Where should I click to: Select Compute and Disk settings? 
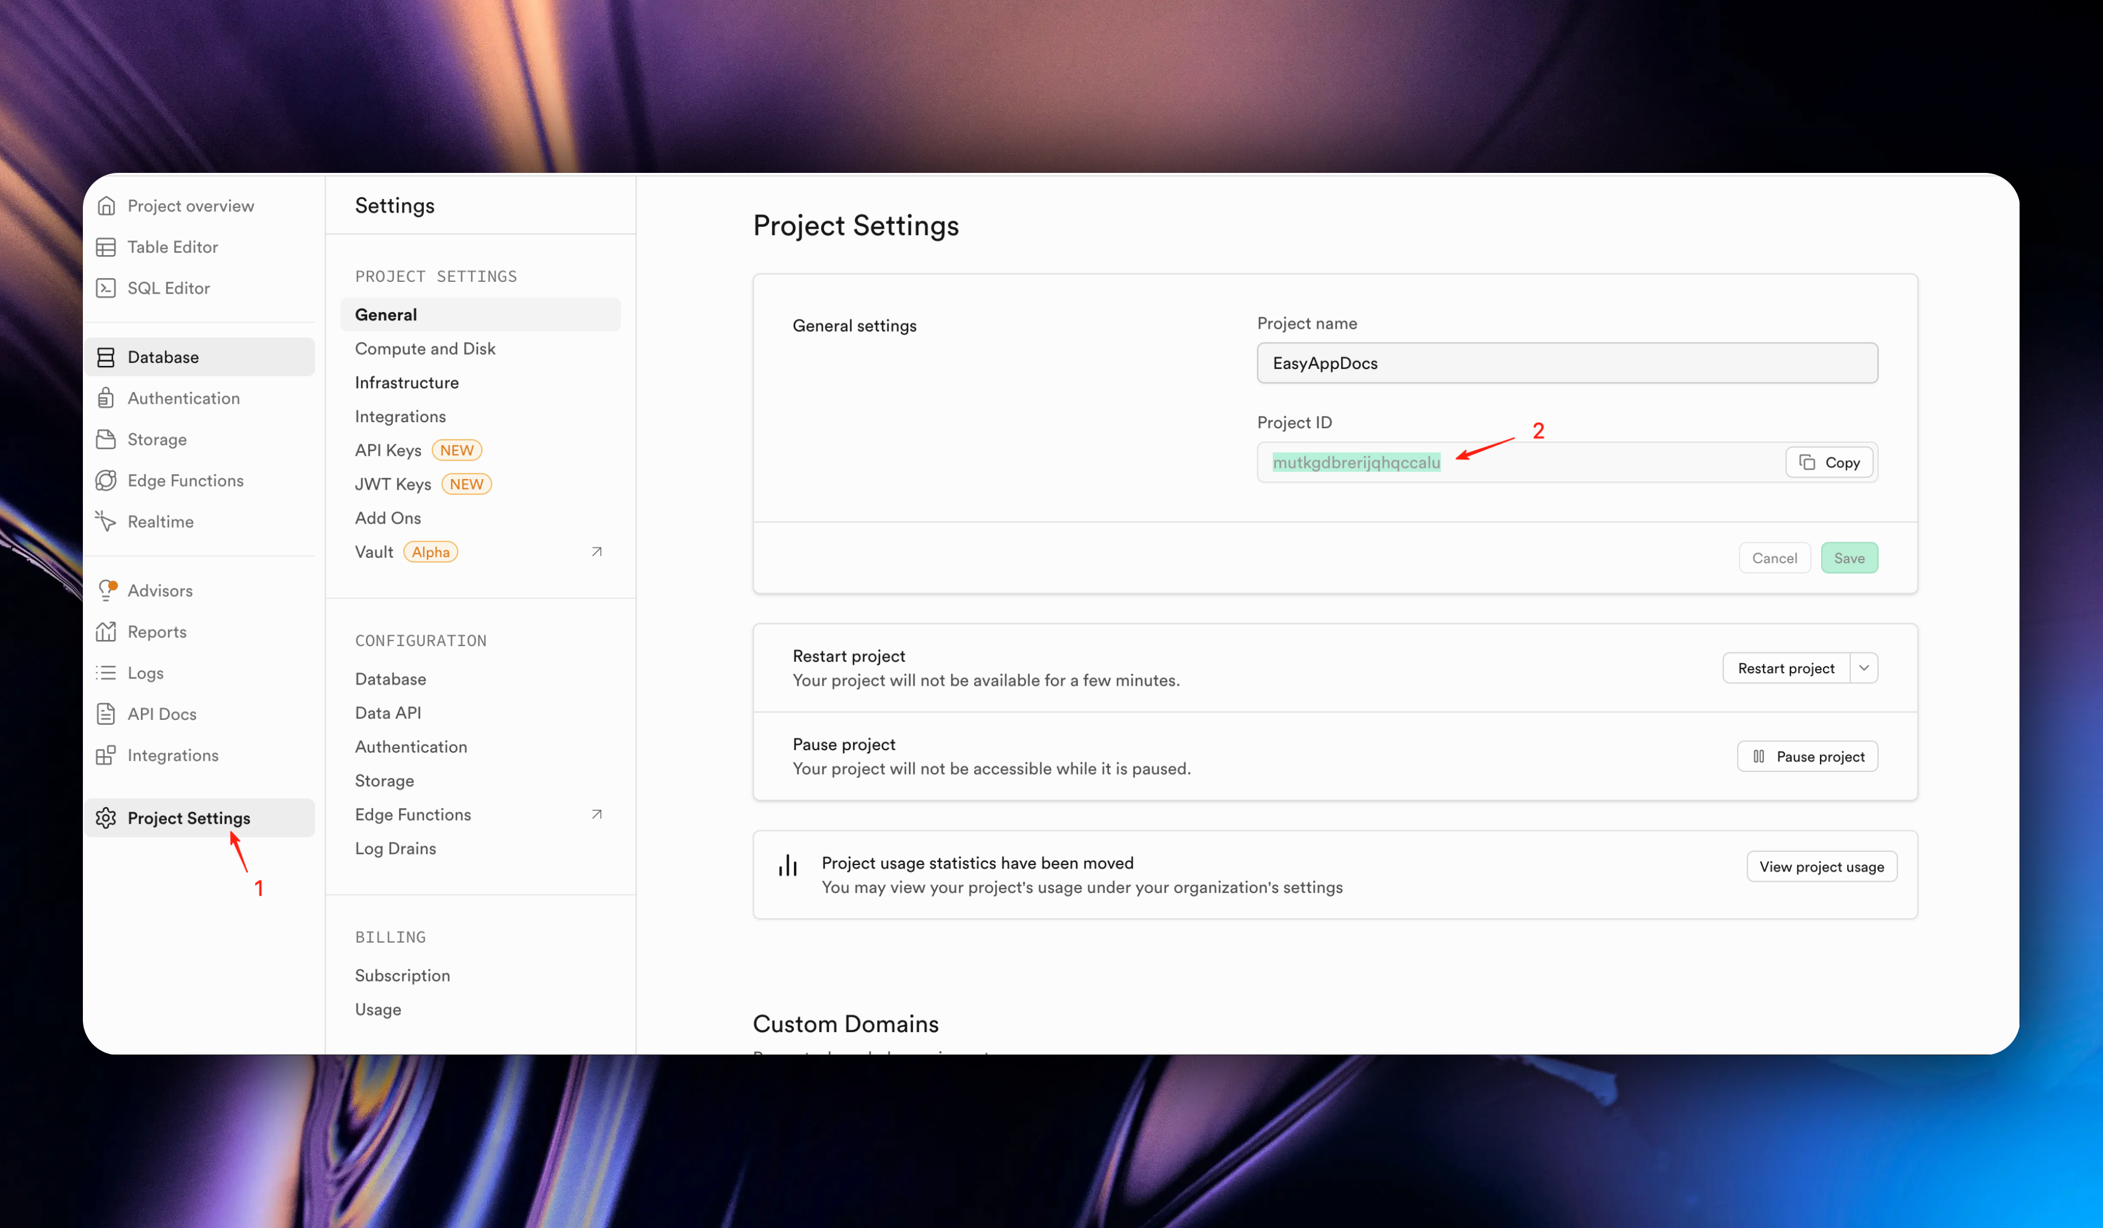point(425,349)
